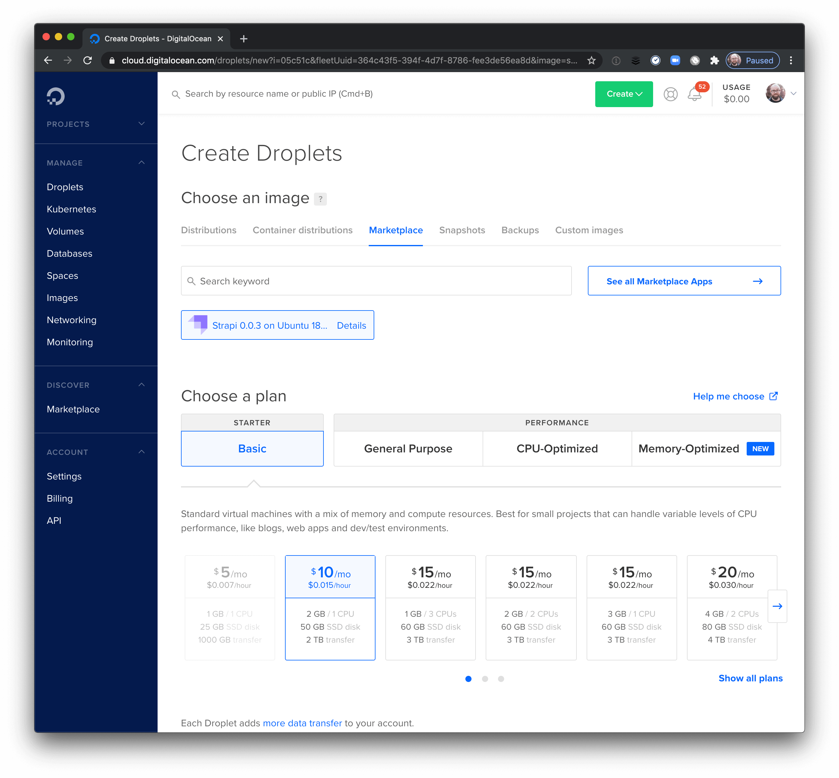
Task: Open the Create dropdown menu
Action: tap(624, 94)
